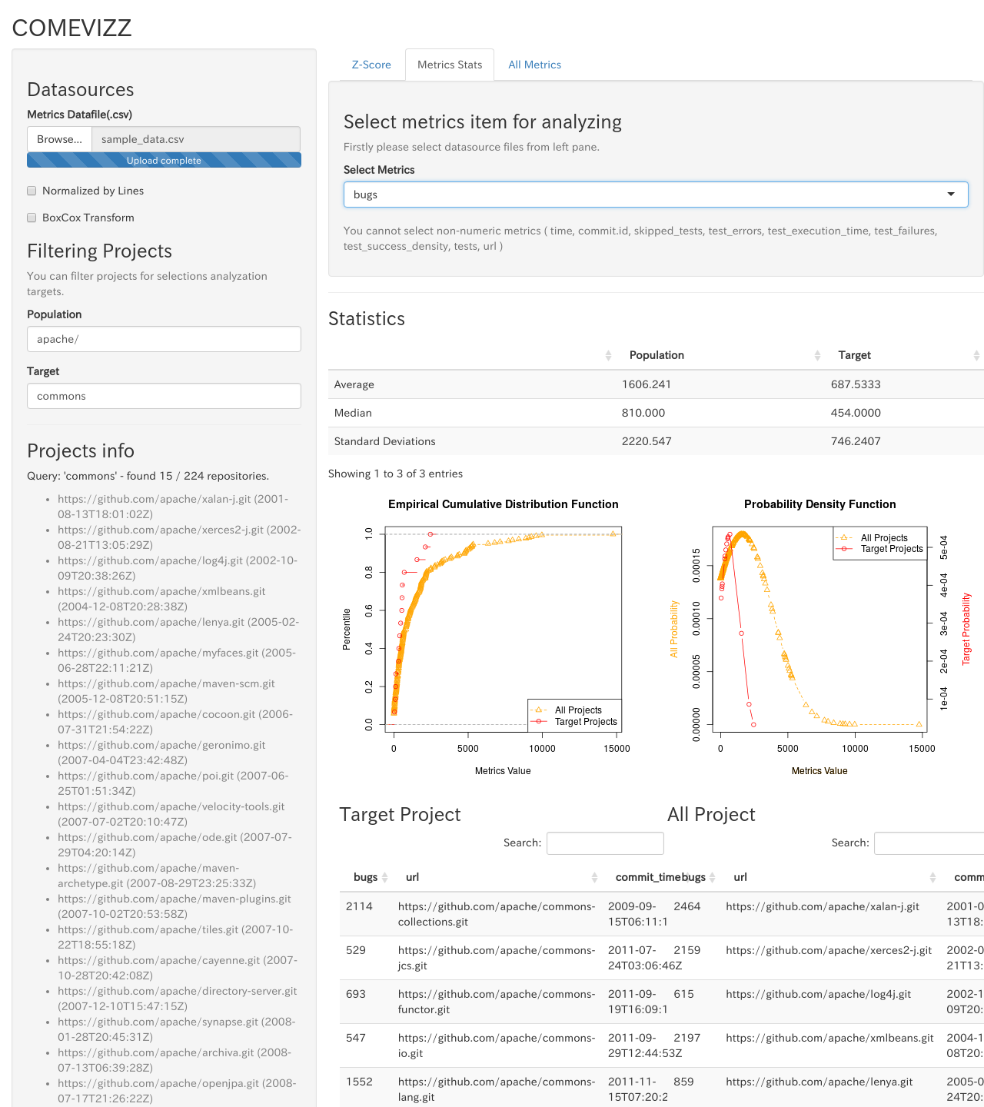This screenshot has height=1107, width=984.
Task: Enable the Normalized by Lines checkbox
Action: 32,191
